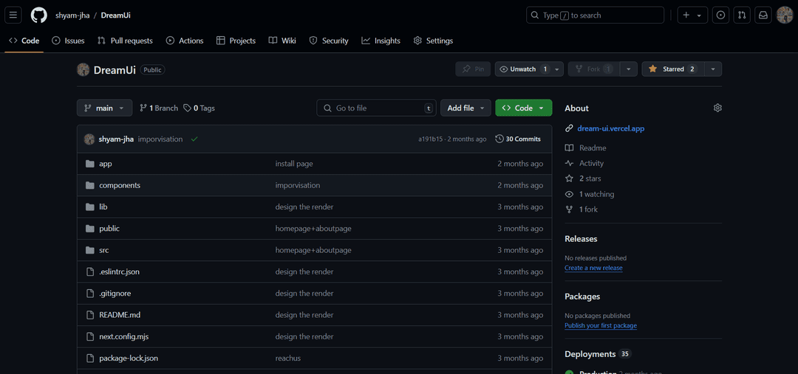Image resolution: width=798 pixels, height=374 pixels.
Task: Focus the Go to file input
Action: click(376, 108)
